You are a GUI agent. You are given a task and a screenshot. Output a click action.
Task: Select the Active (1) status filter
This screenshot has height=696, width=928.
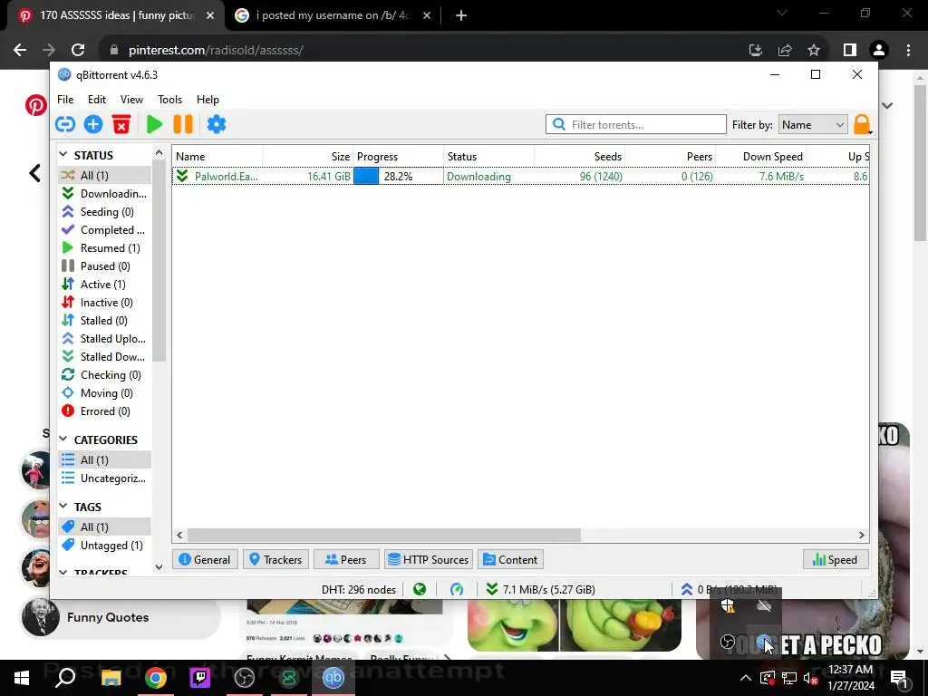105,284
